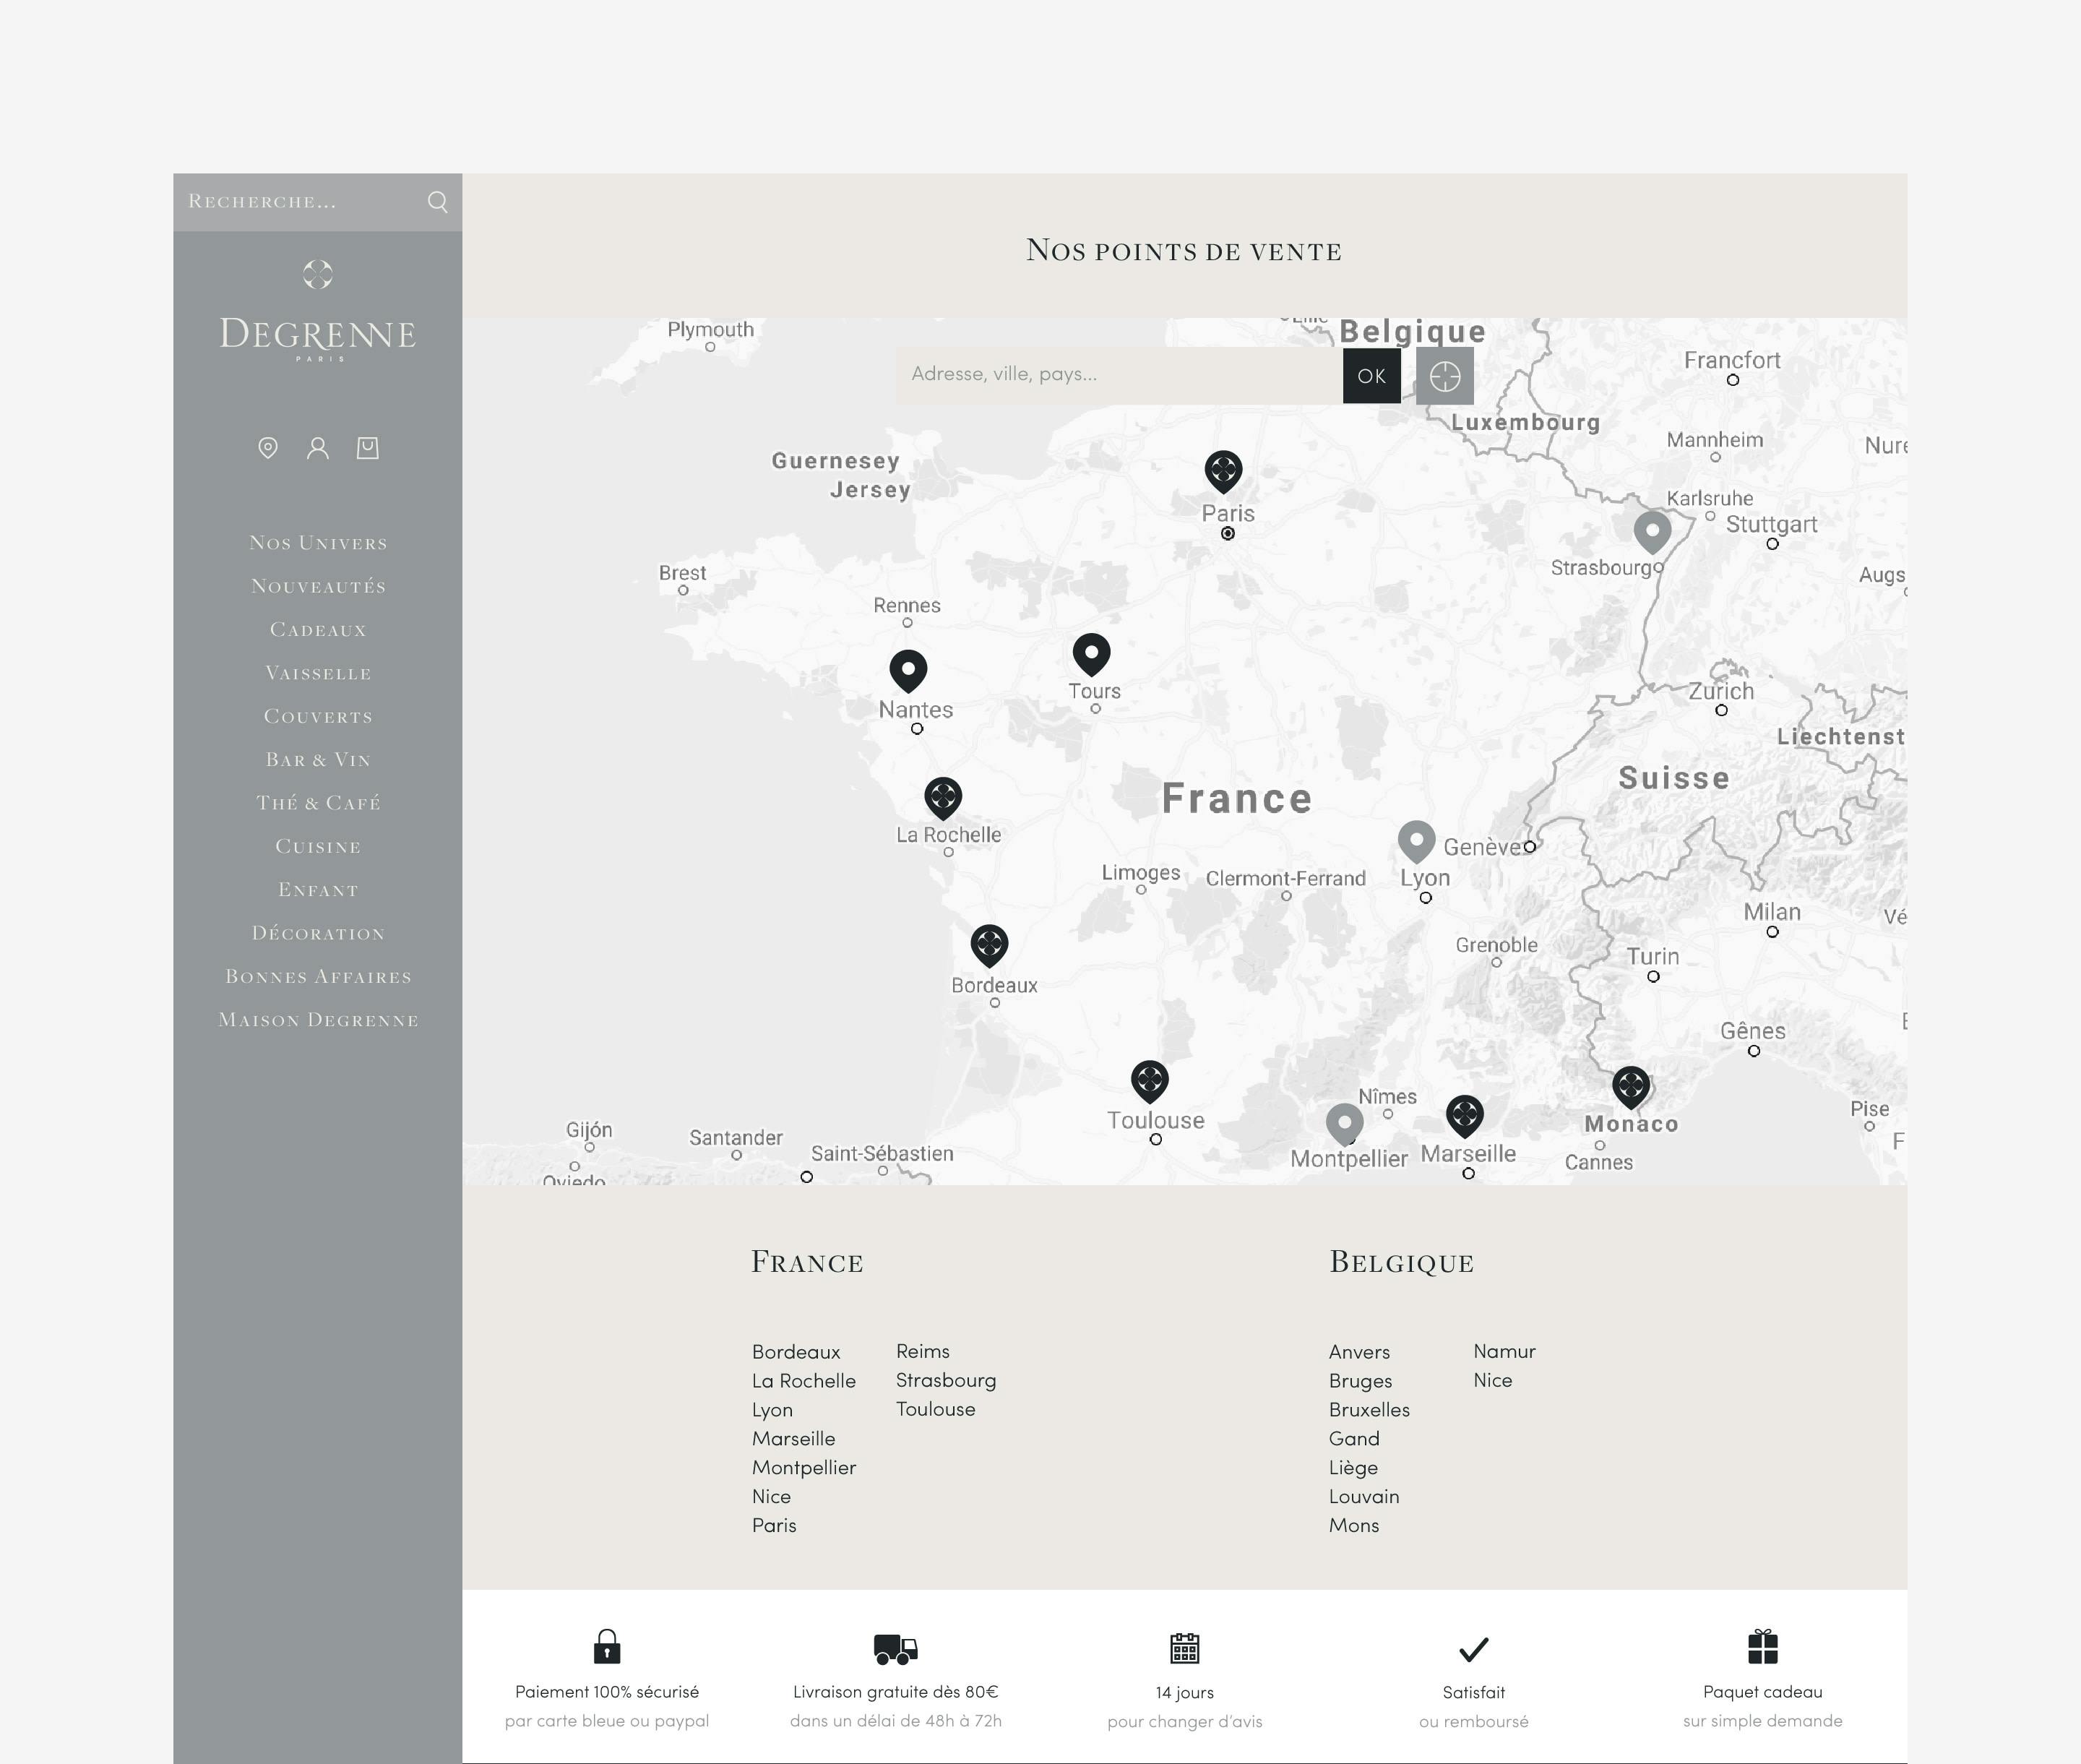2081x1764 pixels.
Task: Select the Bordeaux map marker
Action: pos(989,945)
